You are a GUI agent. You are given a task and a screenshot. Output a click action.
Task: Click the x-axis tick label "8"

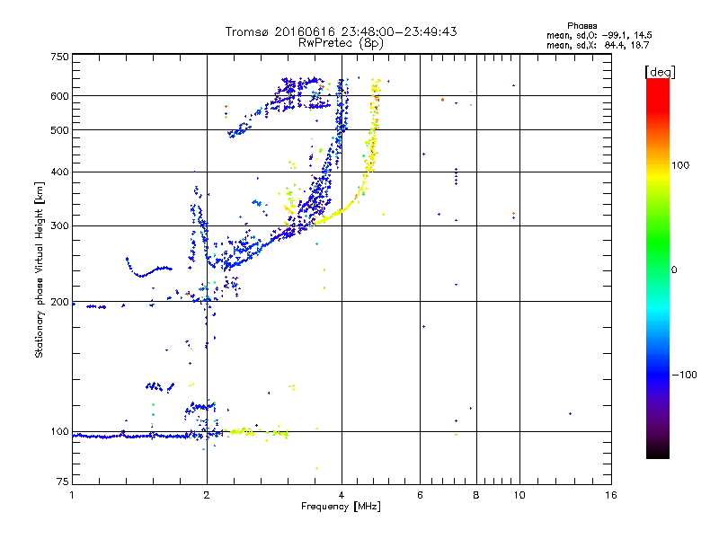tap(476, 495)
